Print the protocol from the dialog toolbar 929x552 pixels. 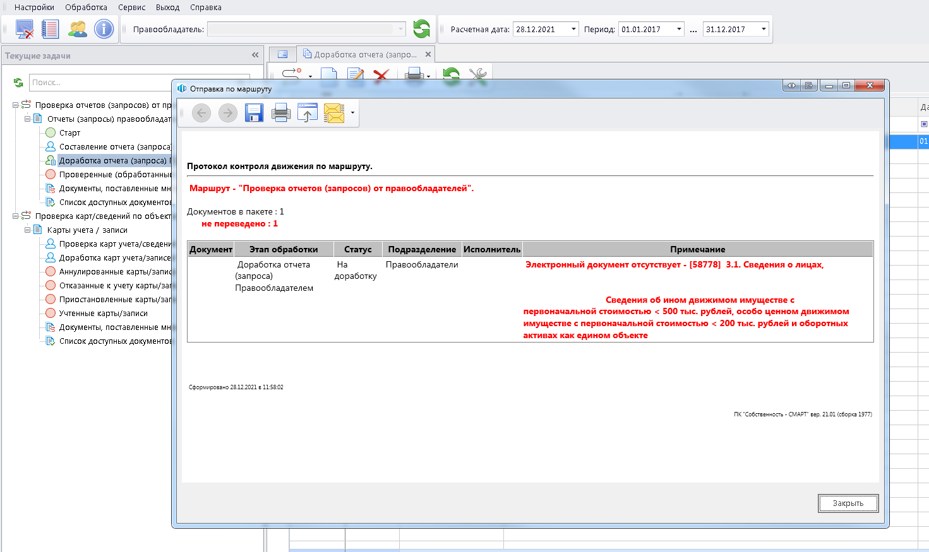click(280, 113)
